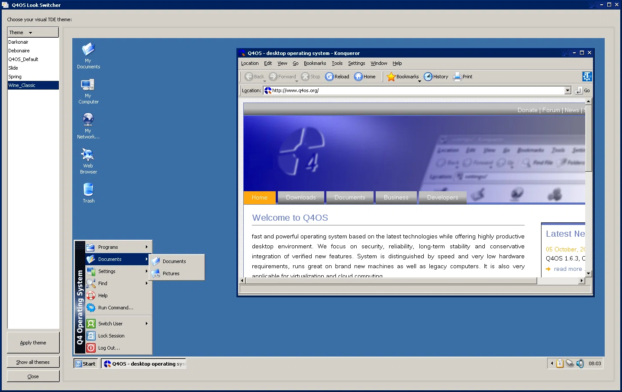Open the Trash desktop icon
Image resolution: width=622 pixels, height=392 pixels.
[x=88, y=193]
